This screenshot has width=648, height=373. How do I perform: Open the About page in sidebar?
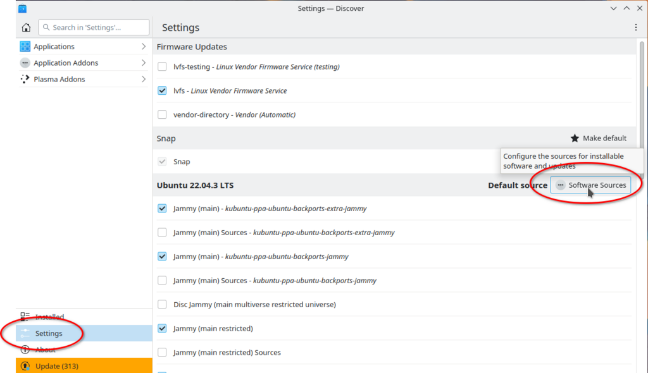(45, 350)
